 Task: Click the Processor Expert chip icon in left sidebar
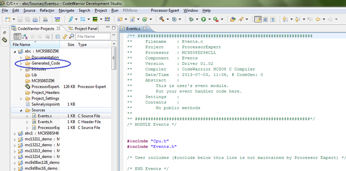click(5, 40)
